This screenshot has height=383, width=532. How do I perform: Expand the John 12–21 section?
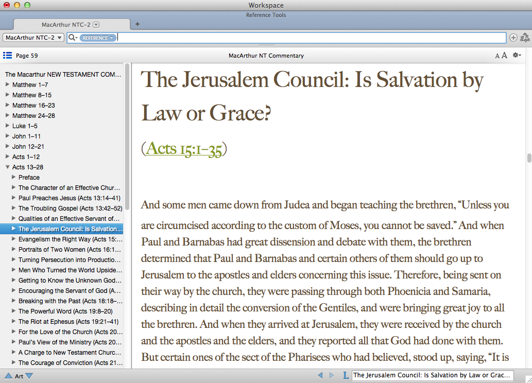pos(7,146)
